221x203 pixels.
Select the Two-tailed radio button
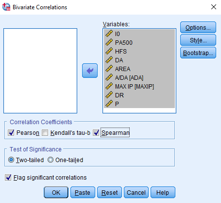coord(11,160)
